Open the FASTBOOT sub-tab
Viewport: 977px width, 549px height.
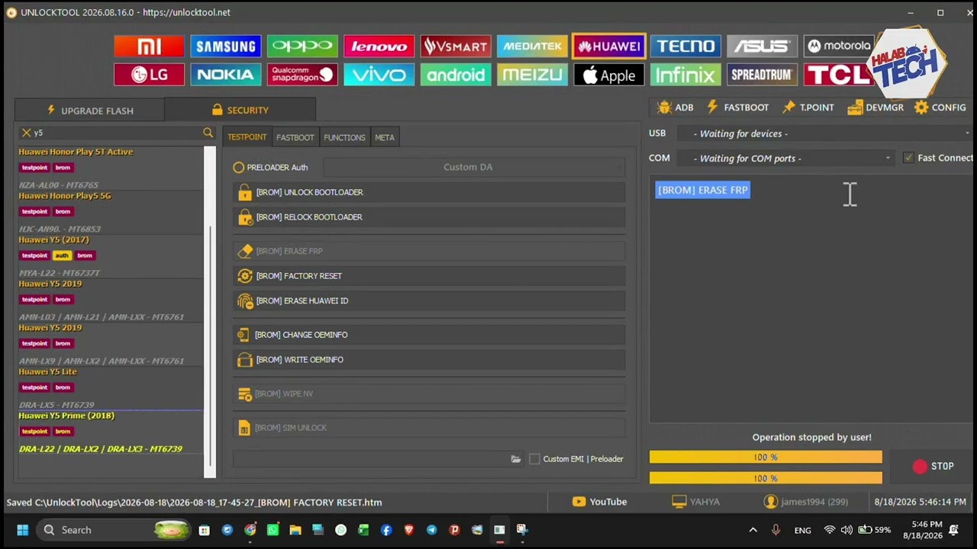(295, 137)
